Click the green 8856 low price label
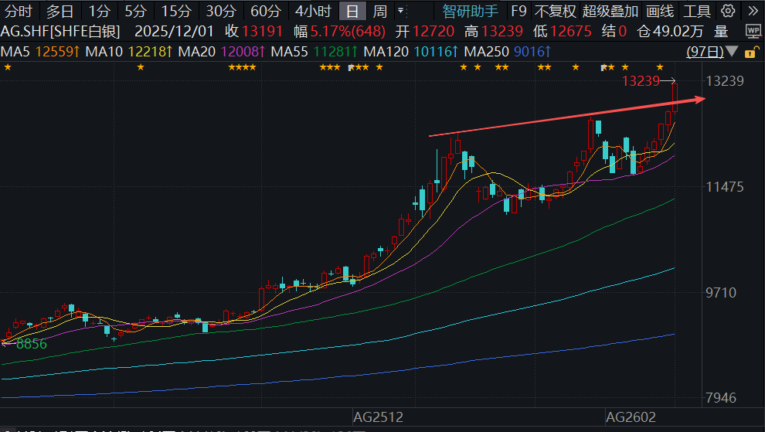 (x=32, y=344)
